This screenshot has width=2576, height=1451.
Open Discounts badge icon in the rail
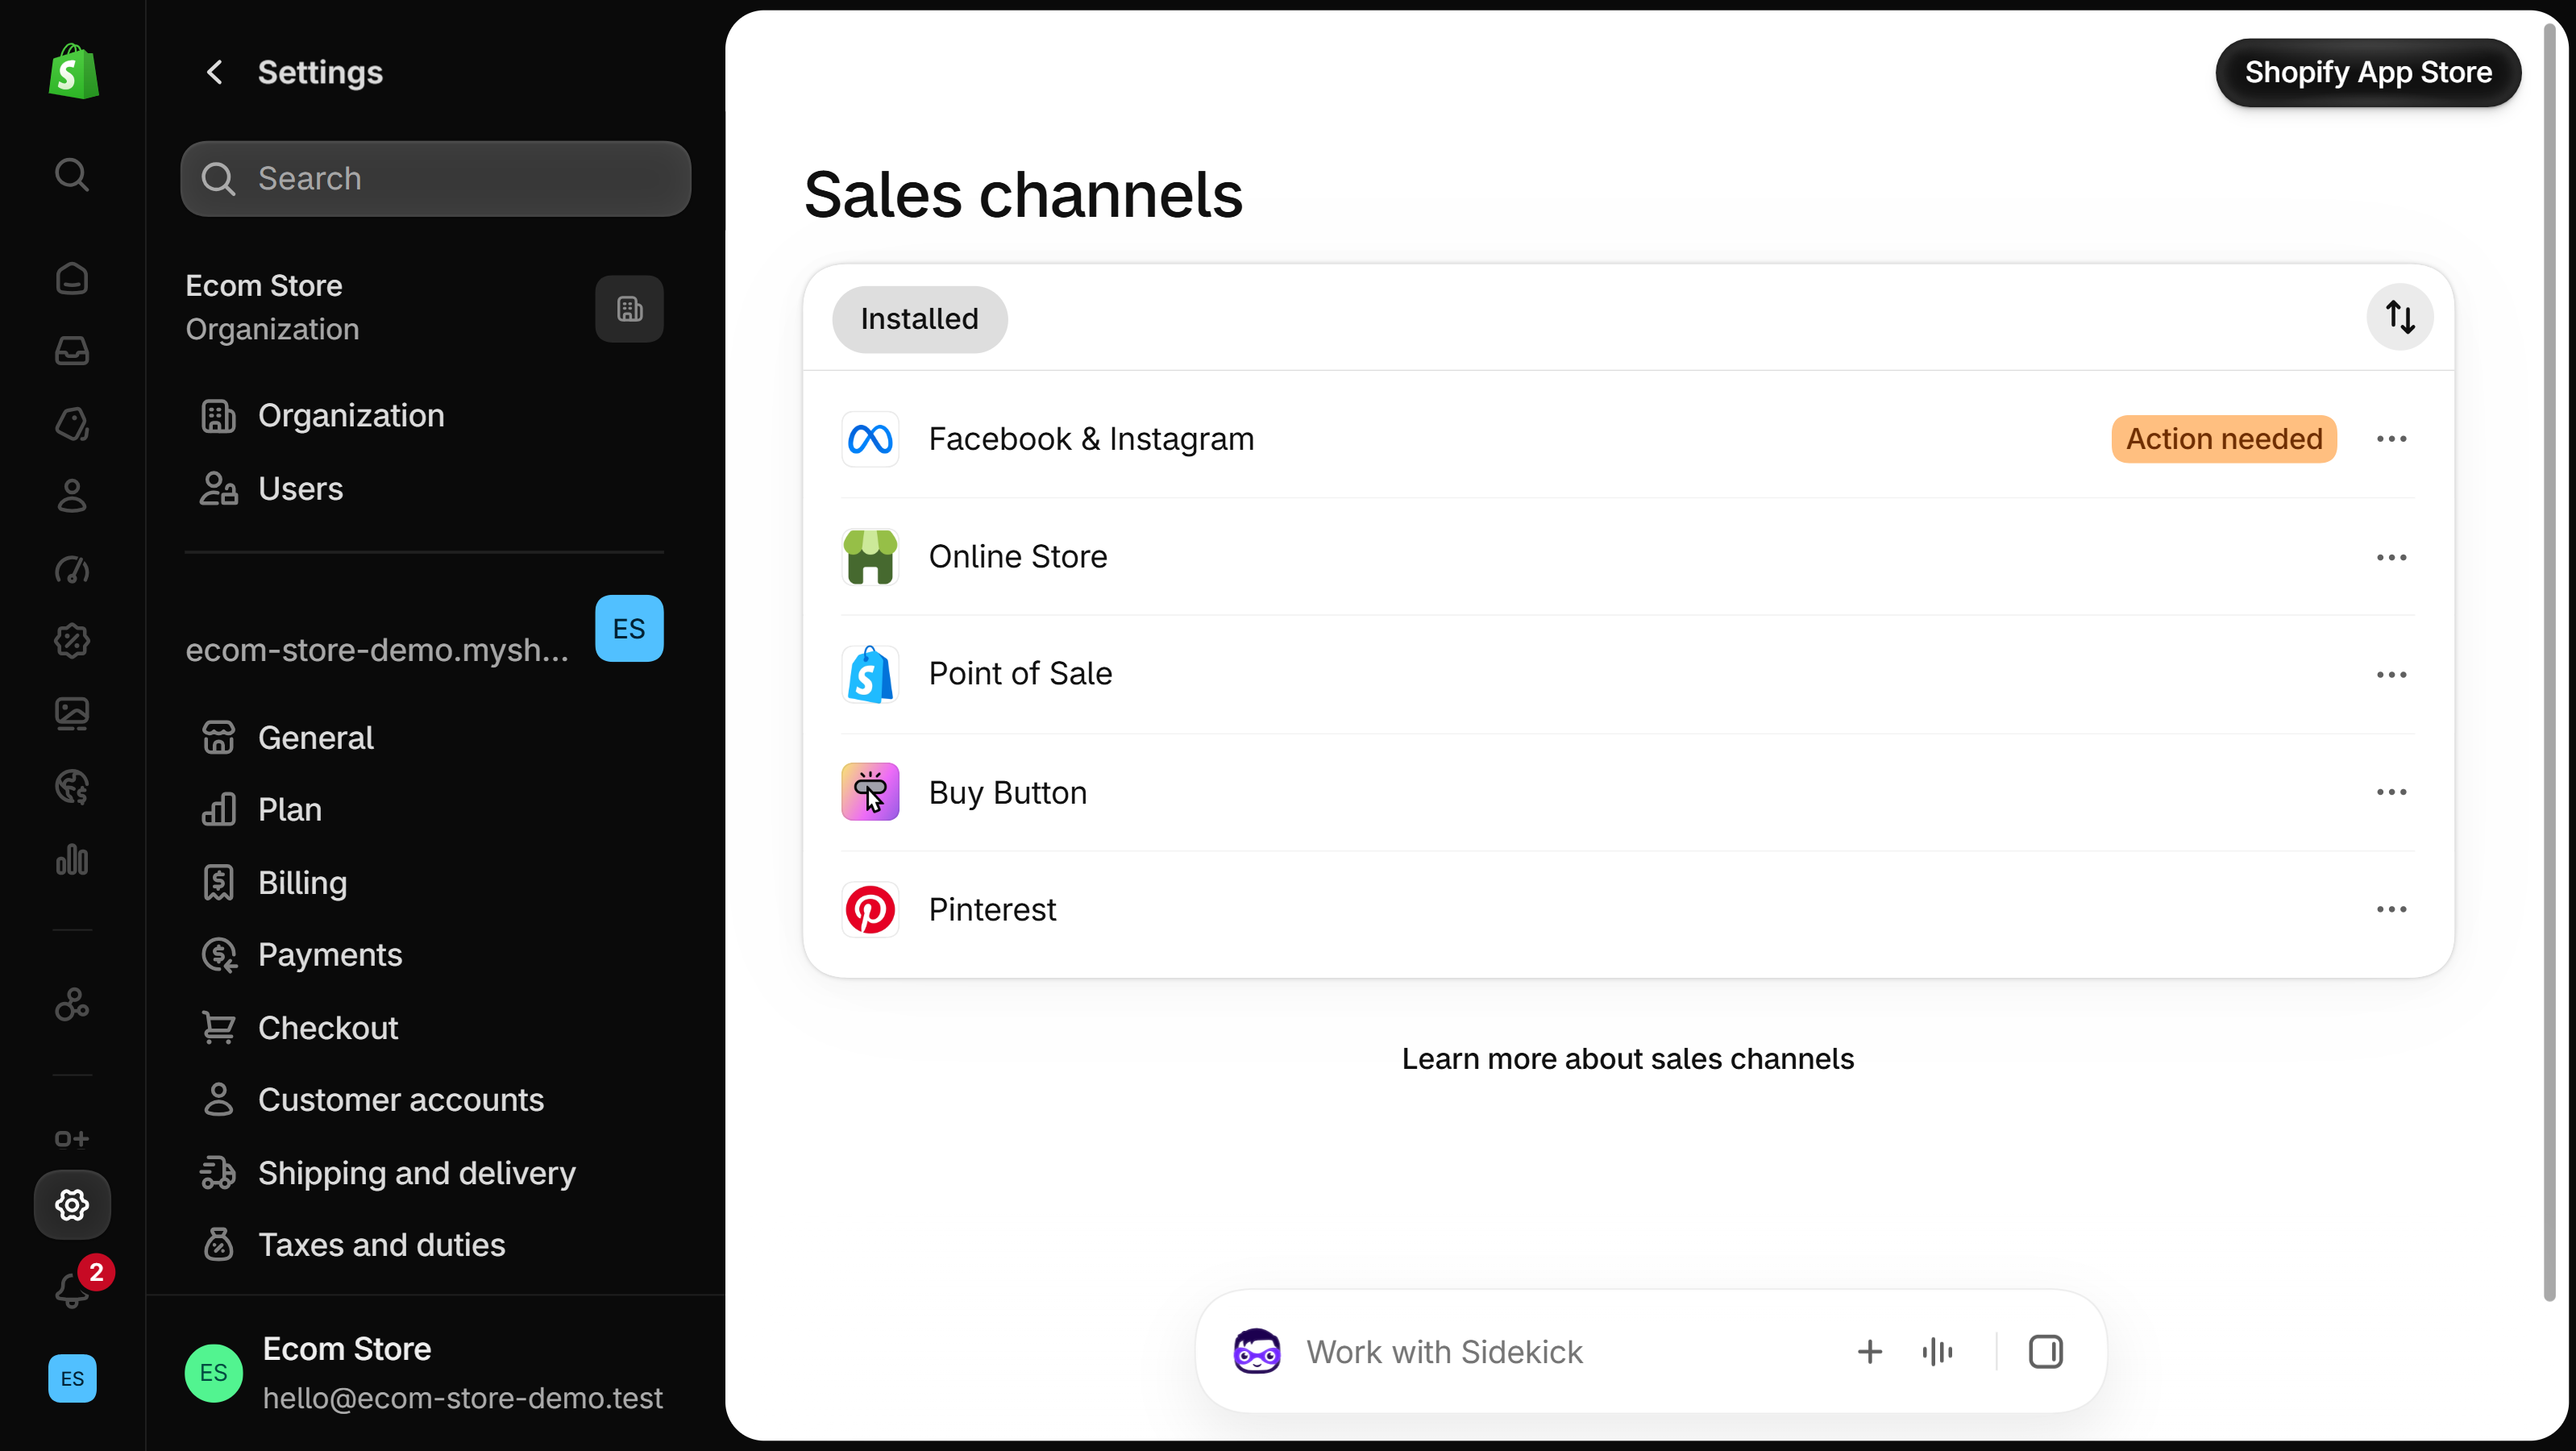(x=71, y=641)
